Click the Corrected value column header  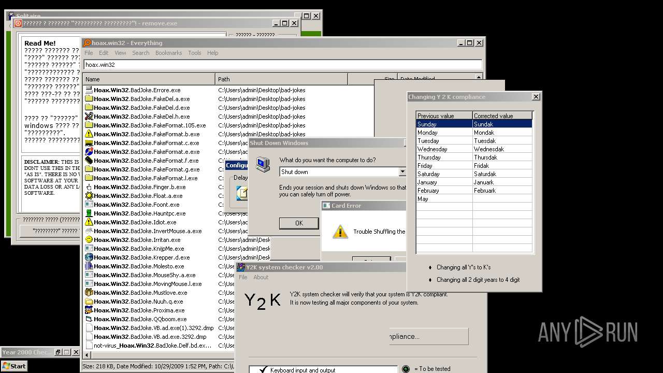pyautogui.click(x=502, y=116)
